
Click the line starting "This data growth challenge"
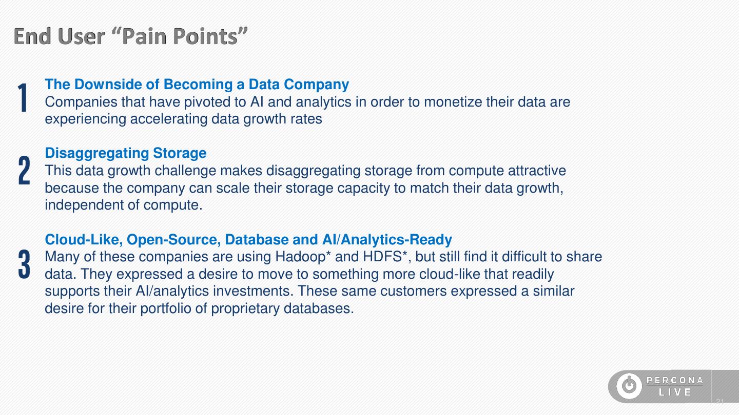point(305,171)
